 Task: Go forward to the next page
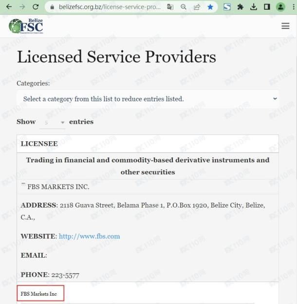pyautogui.click(x=22, y=7)
